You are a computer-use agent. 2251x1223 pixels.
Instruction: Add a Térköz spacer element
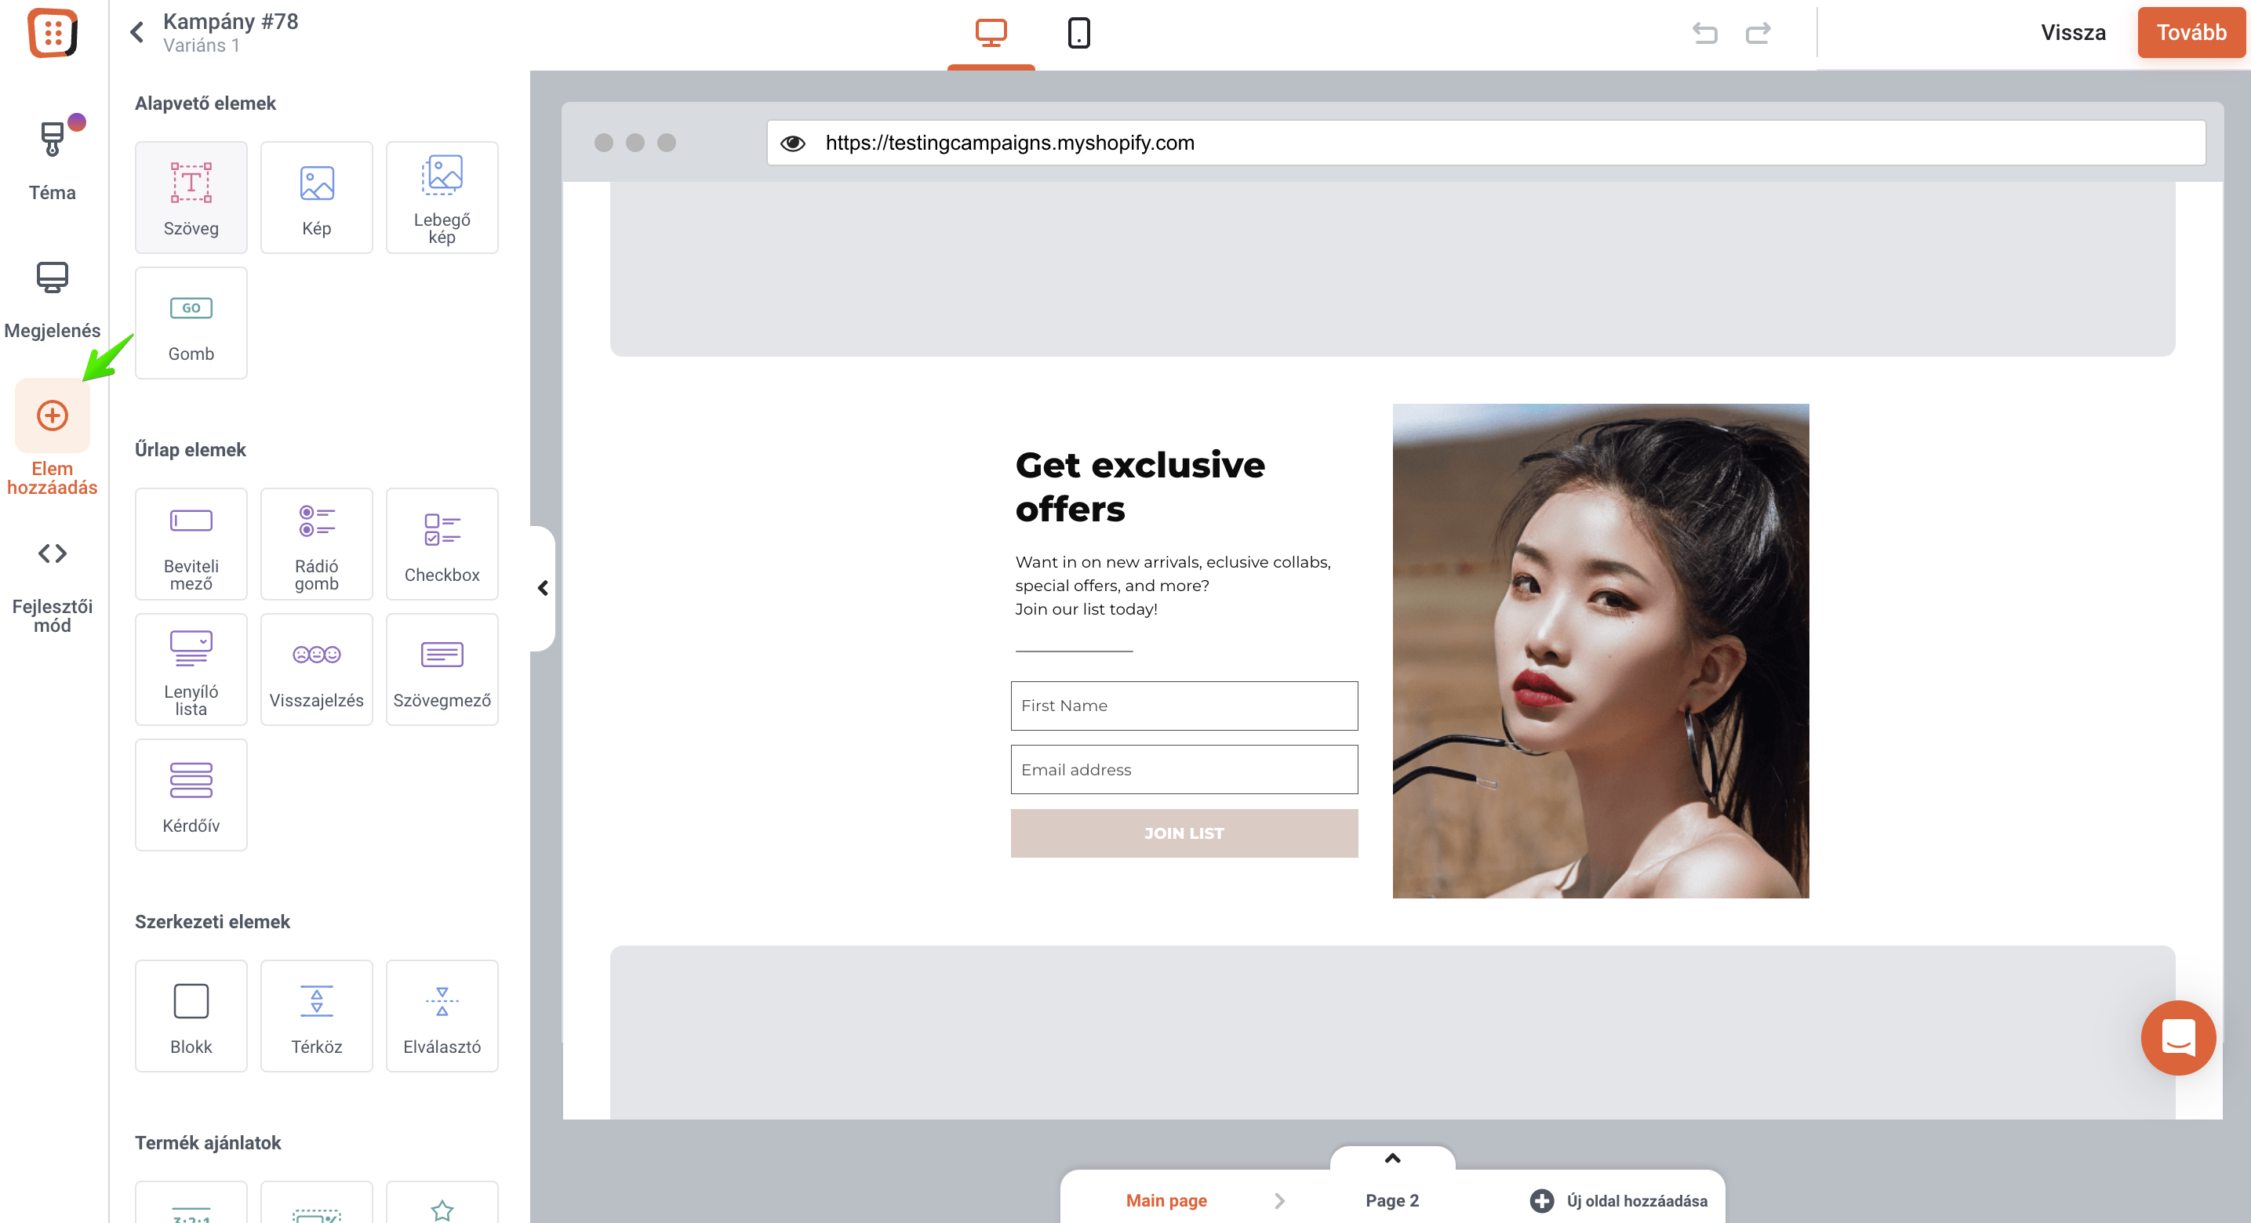[316, 1016]
